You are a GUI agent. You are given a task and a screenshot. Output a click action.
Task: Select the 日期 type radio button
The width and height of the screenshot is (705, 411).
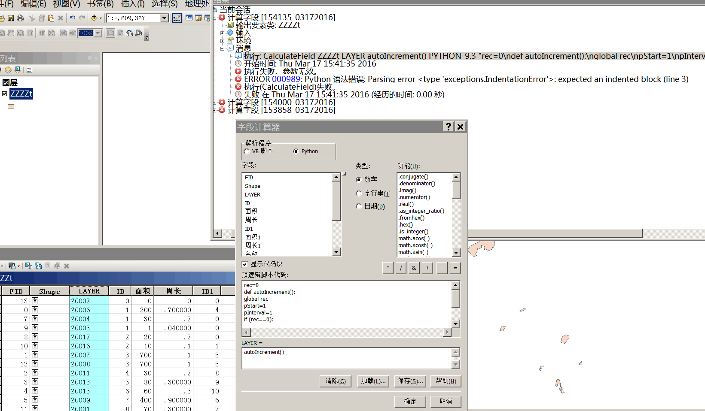click(359, 206)
